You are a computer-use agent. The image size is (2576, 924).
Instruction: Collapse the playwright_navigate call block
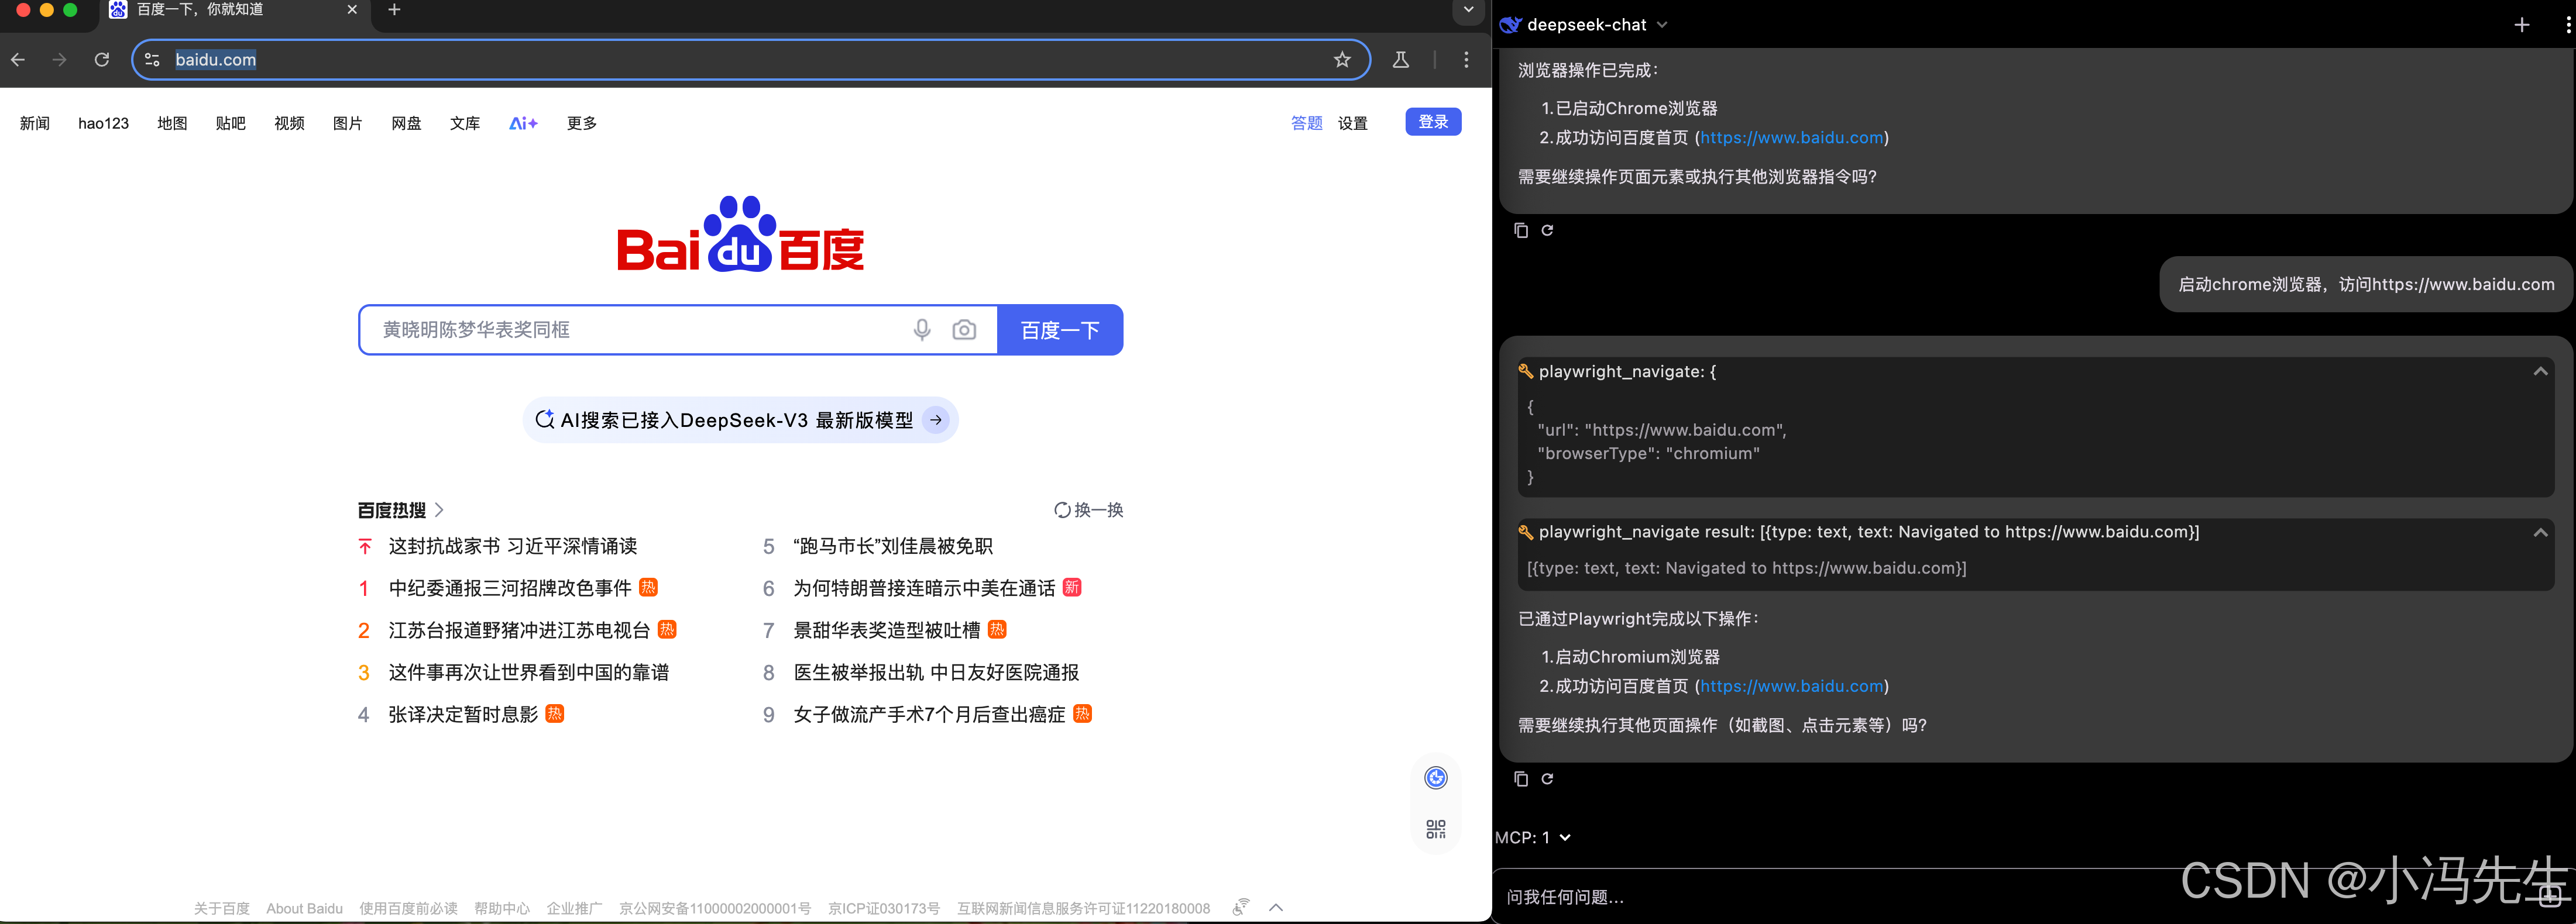tap(2540, 371)
